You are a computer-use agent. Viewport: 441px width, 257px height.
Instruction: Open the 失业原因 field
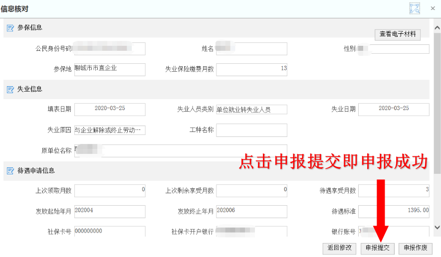(x=110, y=130)
